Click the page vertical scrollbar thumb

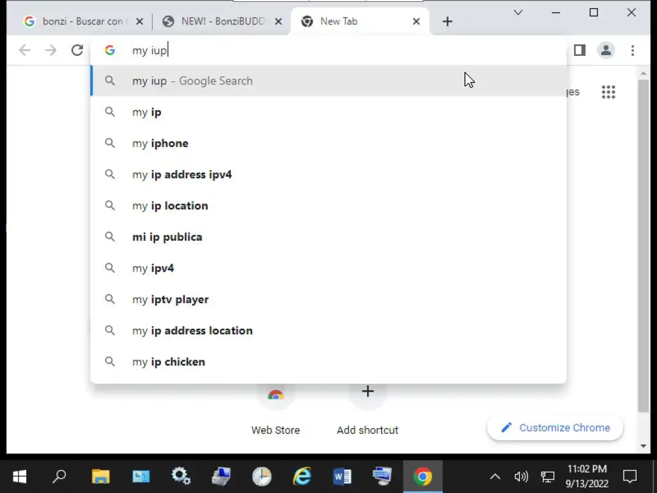tap(643, 246)
